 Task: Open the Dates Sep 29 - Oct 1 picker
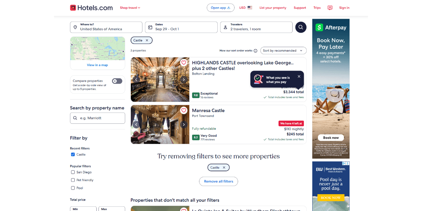point(181,27)
